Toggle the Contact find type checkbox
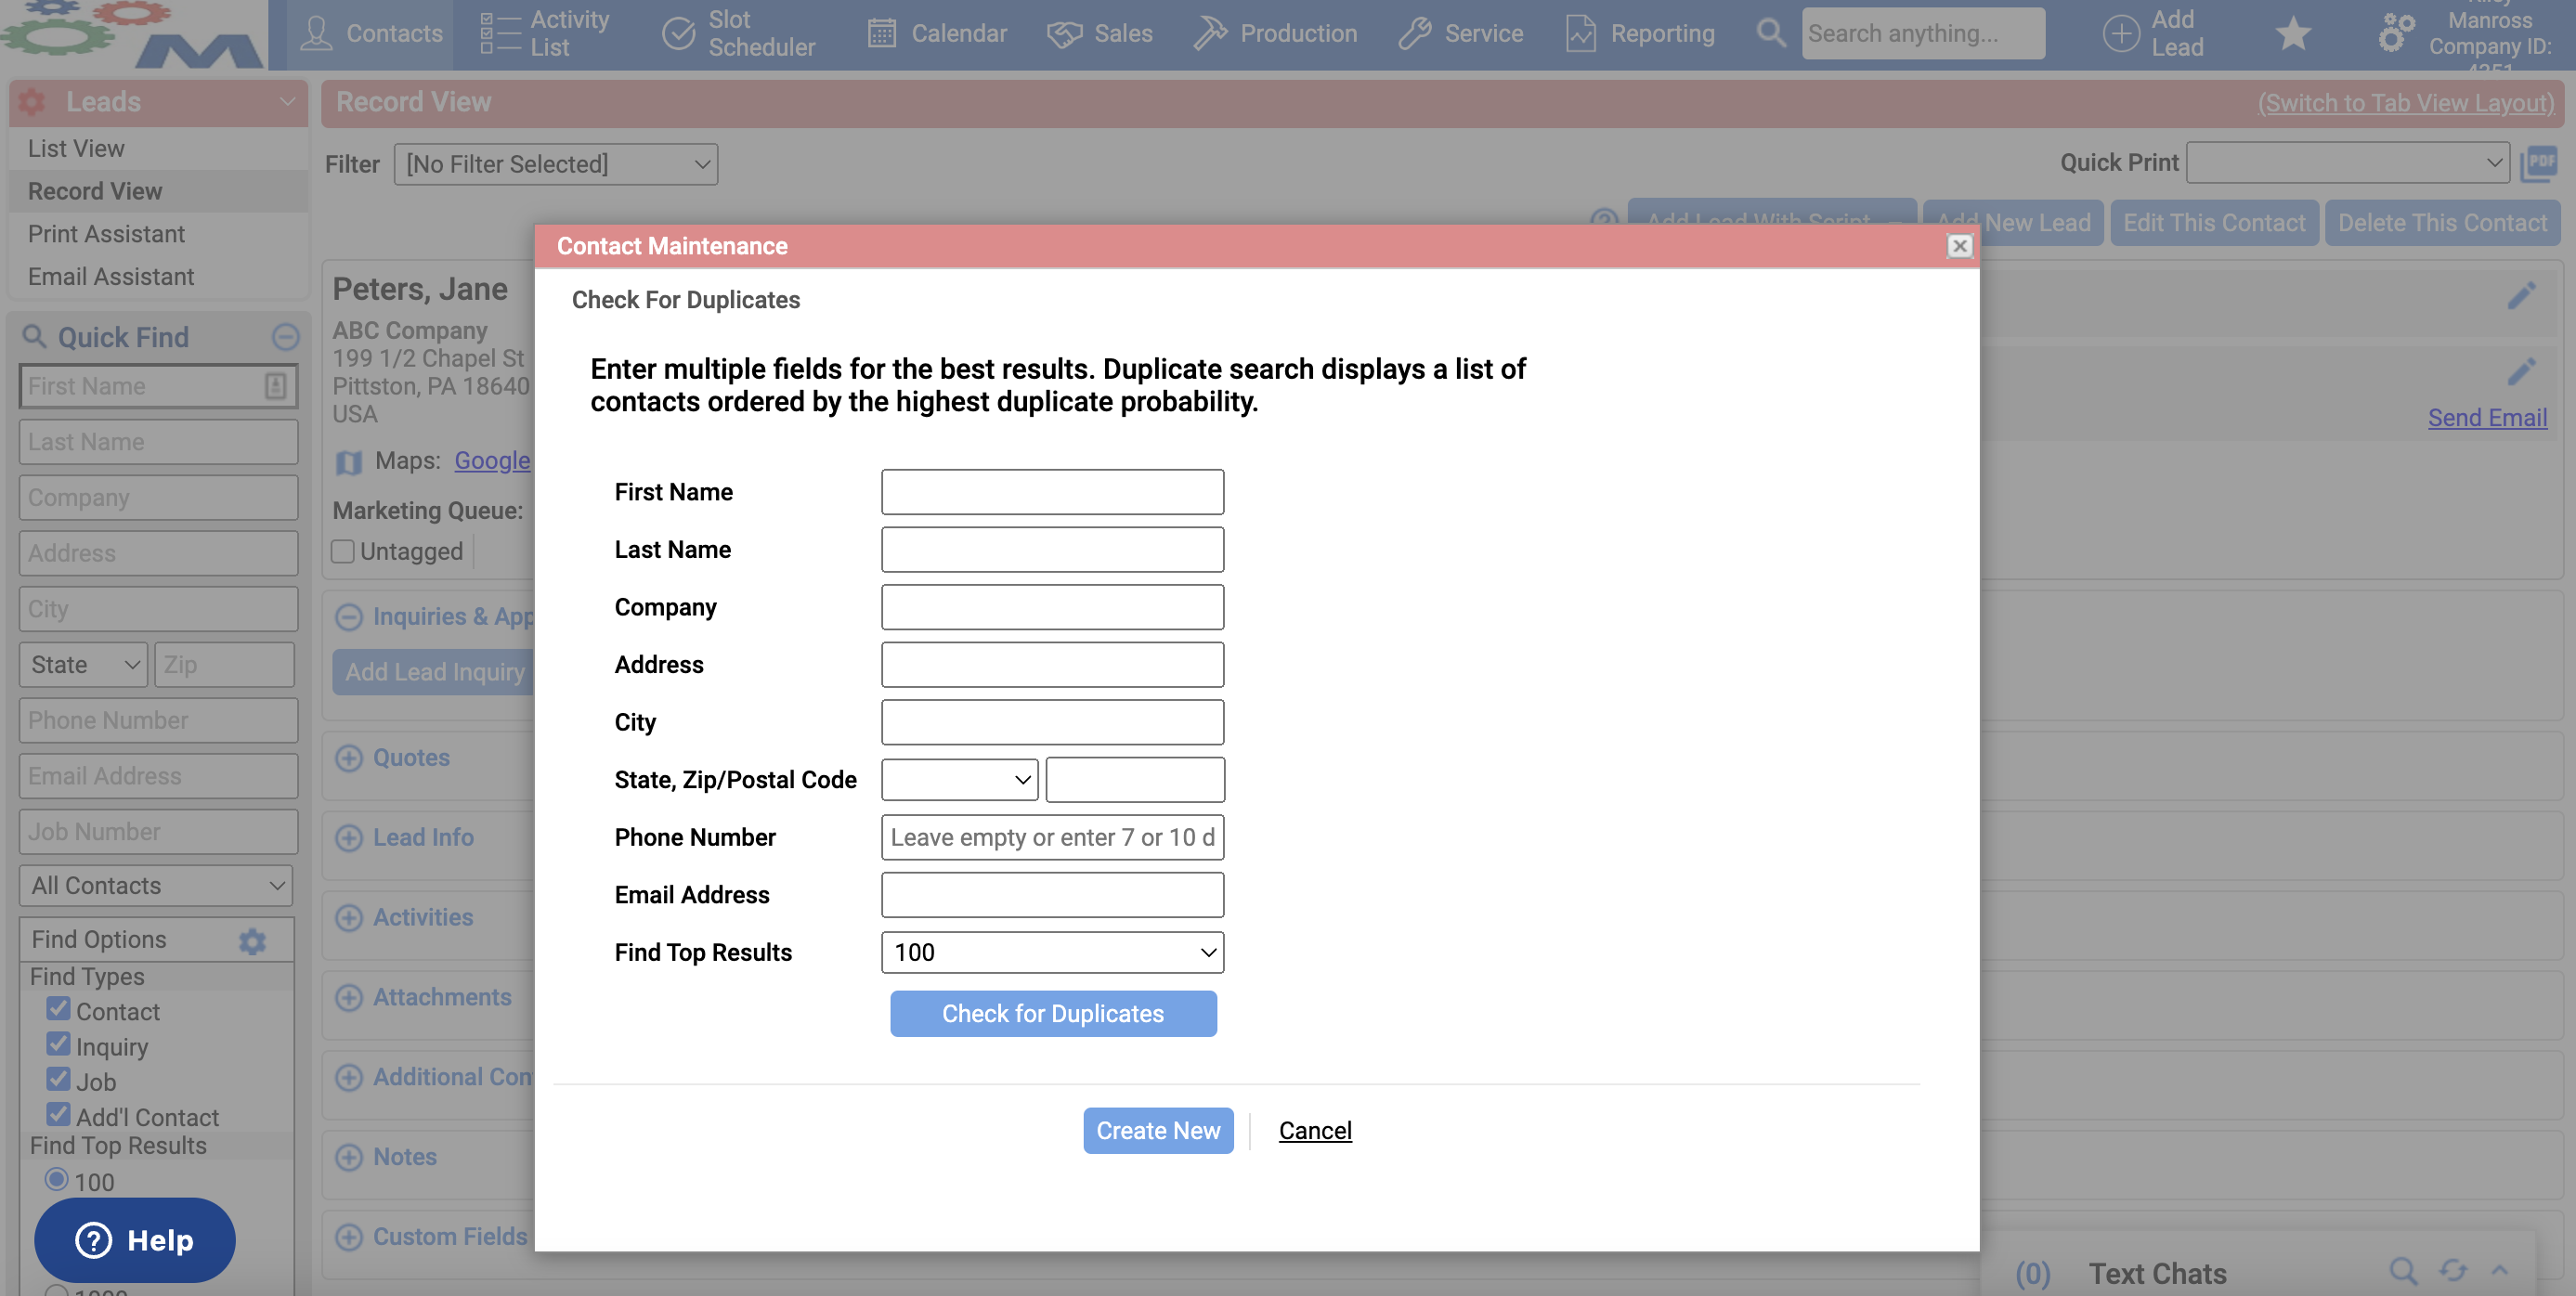The height and width of the screenshot is (1296, 2576). pyautogui.click(x=58, y=1009)
